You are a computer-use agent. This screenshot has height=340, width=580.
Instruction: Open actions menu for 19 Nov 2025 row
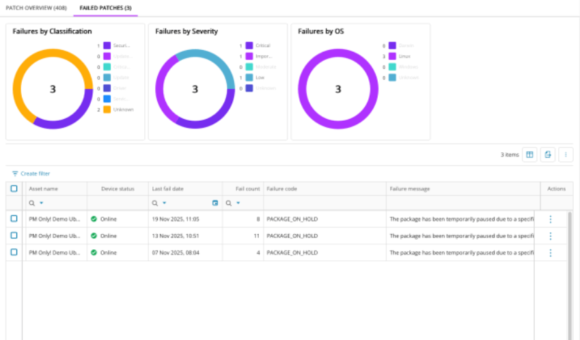point(551,219)
